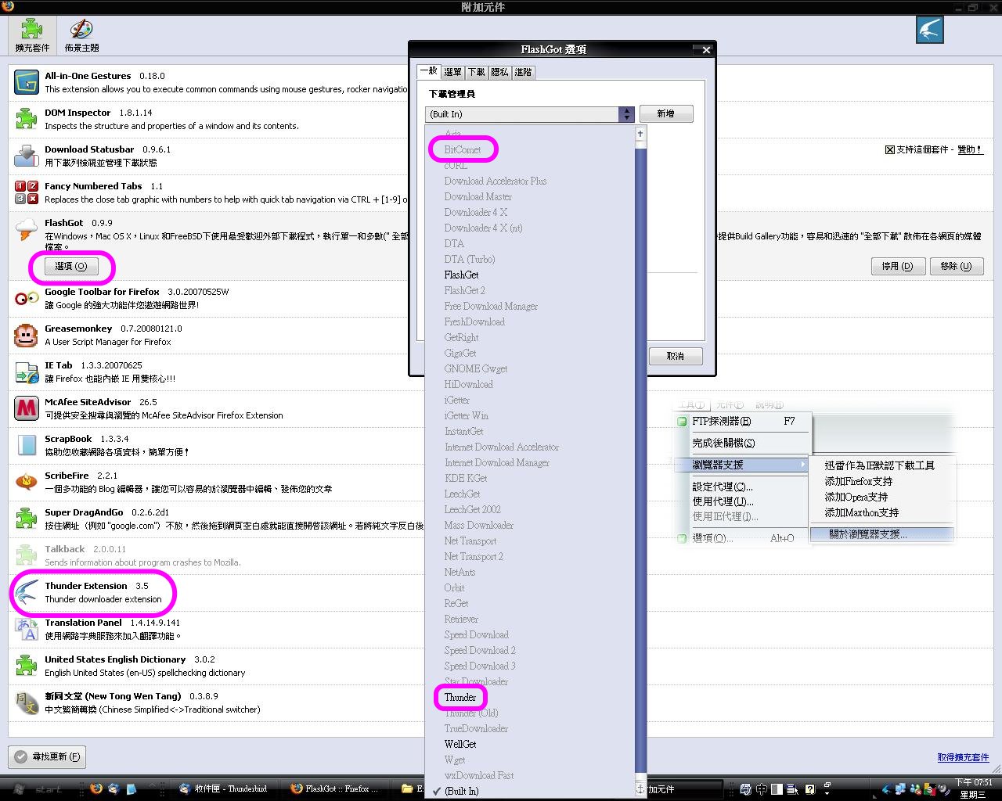Click the Thunder bird logo at top right
This screenshot has height=801, width=1002.
point(929,30)
